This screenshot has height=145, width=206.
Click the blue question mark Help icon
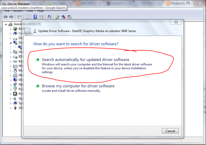[35, 17]
